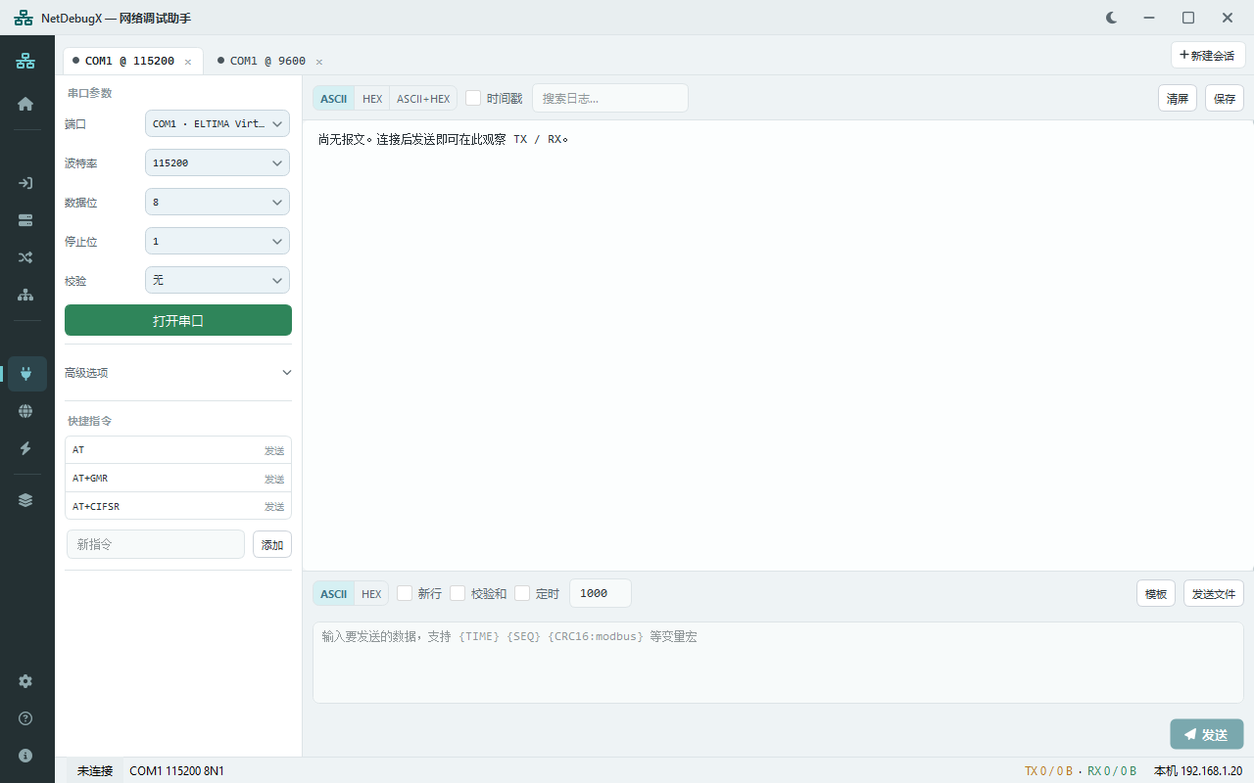Viewport: 1254px width, 783px height.
Task: Focus the send data text area
Action: [778, 663]
